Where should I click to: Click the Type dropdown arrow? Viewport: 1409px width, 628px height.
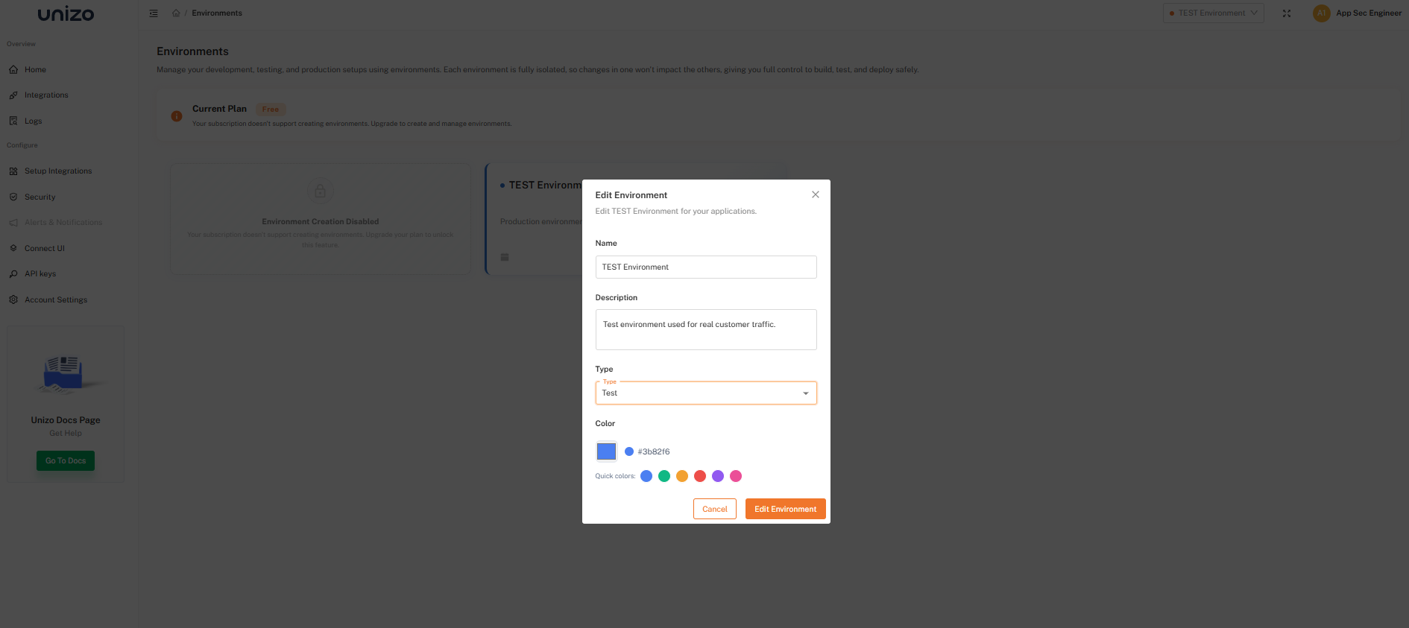point(806,393)
